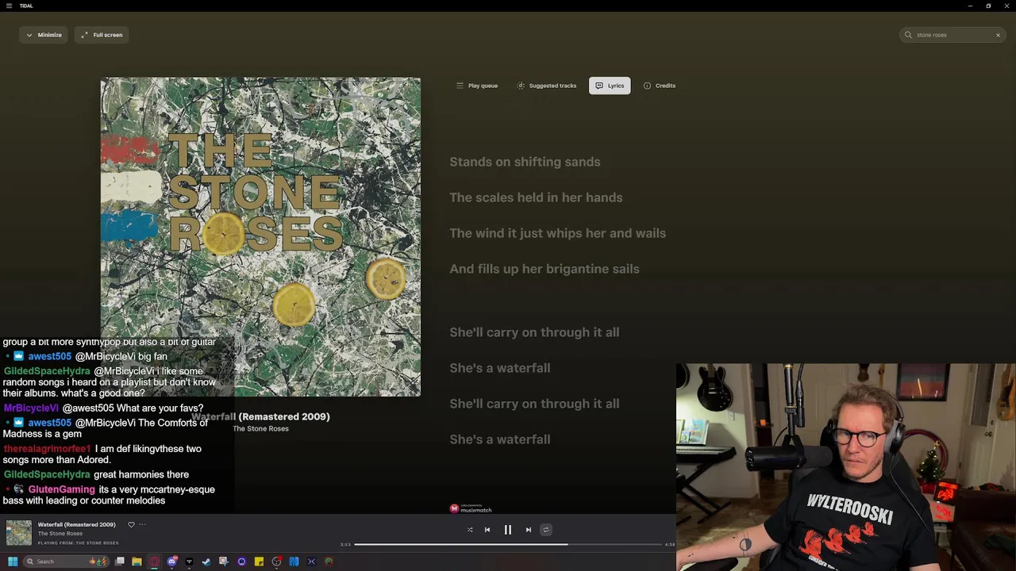
Task: Click the elapsed time 2:13 label
Action: (x=345, y=544)
